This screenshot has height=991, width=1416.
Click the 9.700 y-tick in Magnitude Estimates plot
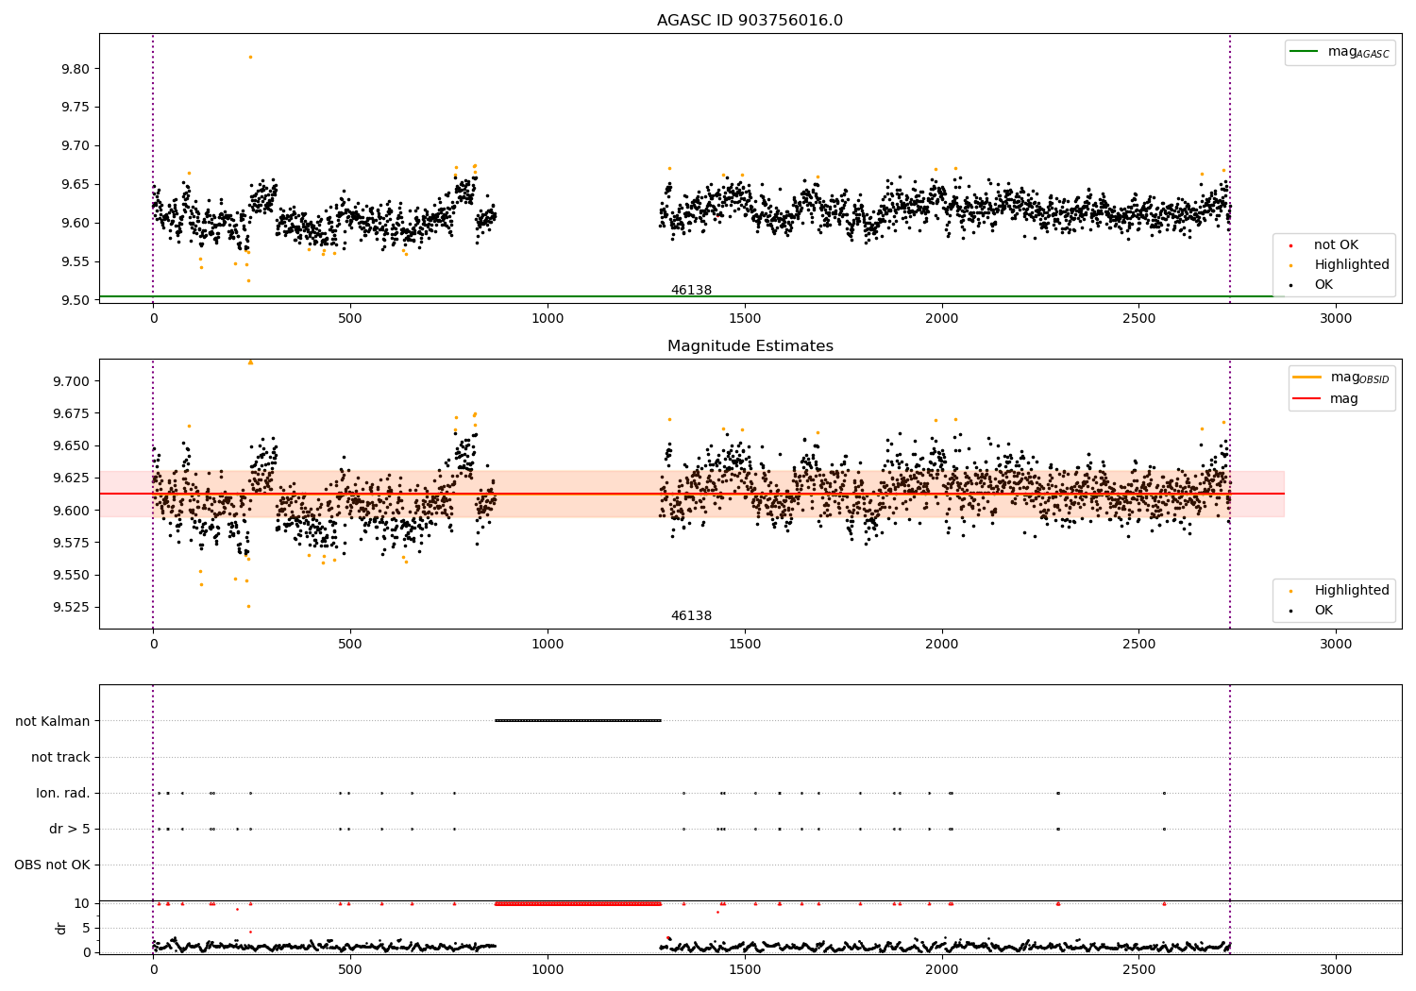click(72, 381)
